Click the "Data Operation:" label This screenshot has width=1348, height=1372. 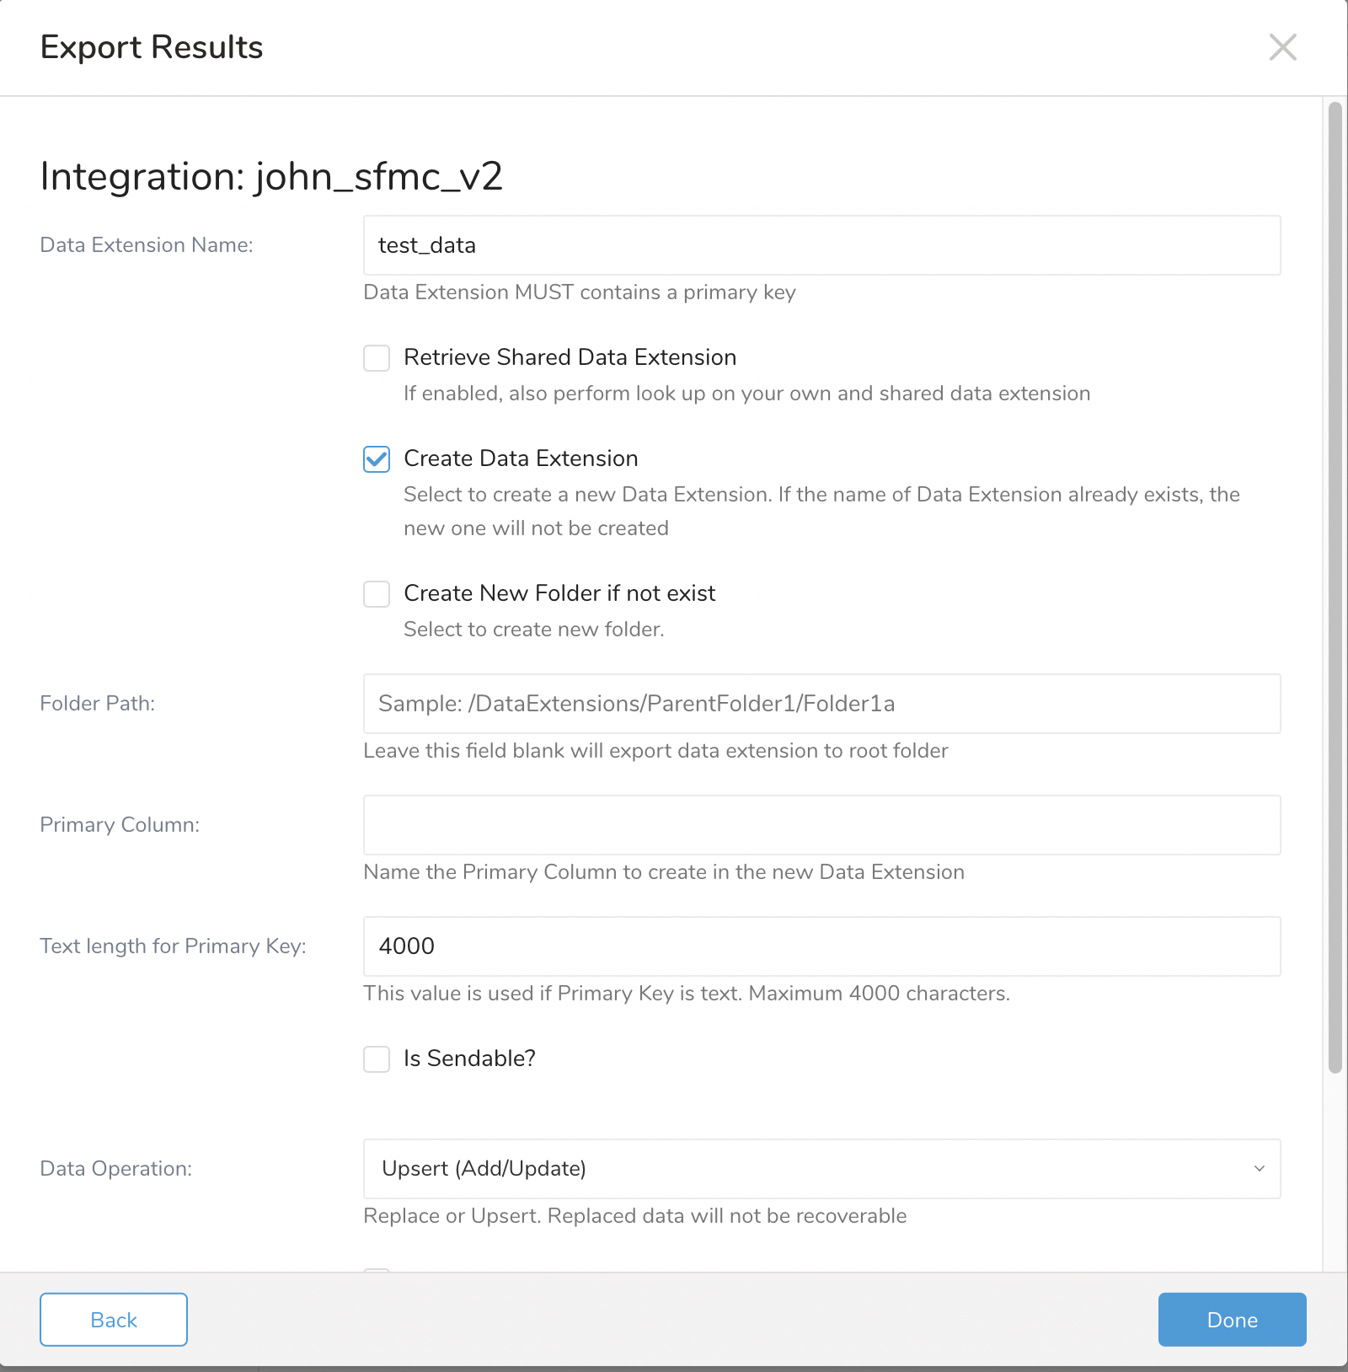[116, 1169]
